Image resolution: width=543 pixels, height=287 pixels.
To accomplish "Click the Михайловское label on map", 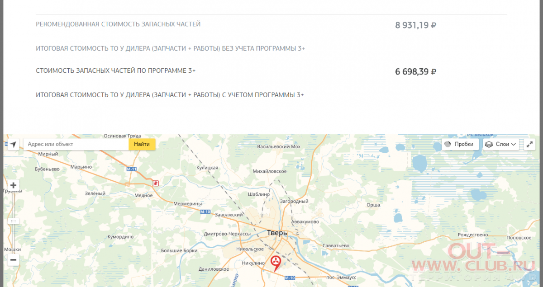I will tap(271, 171).
